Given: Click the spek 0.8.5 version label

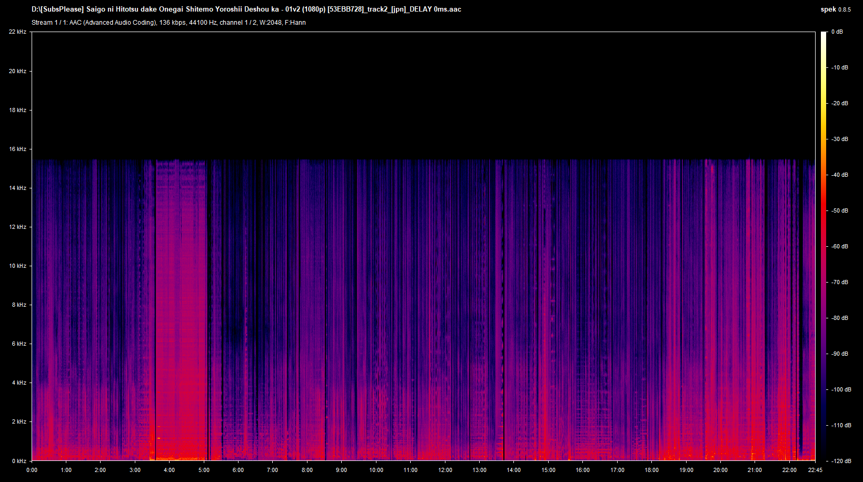Looking at the screenshot, I should pyautogui.click(x=835, y=9).
